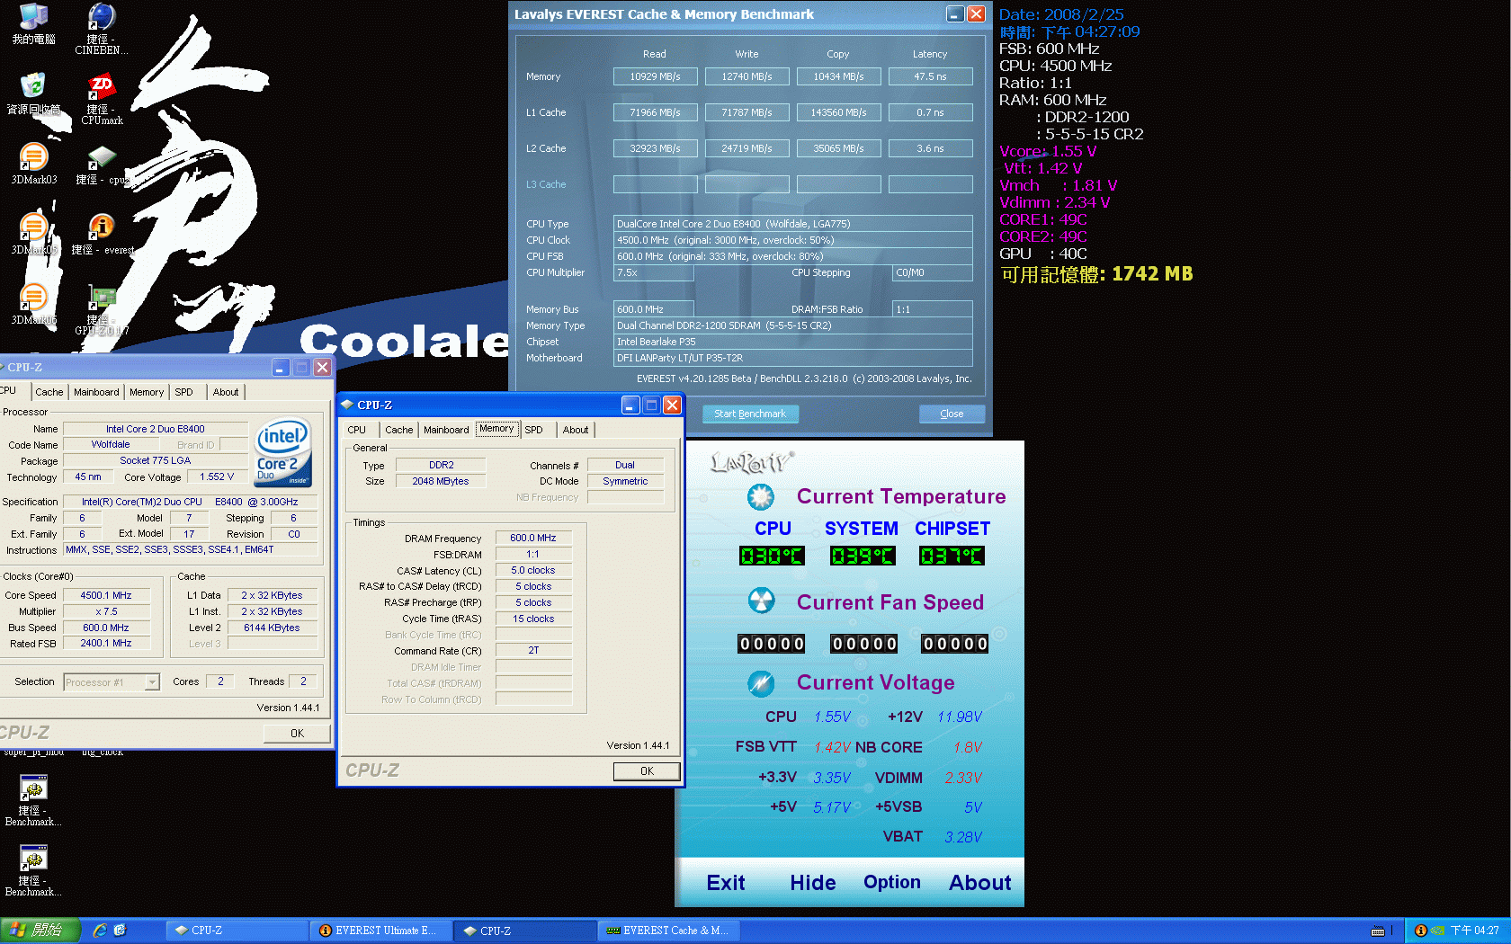Open the Windows 開始 Start menu
This screenshot has width=1511, height=944.
[x=40, y=931]
